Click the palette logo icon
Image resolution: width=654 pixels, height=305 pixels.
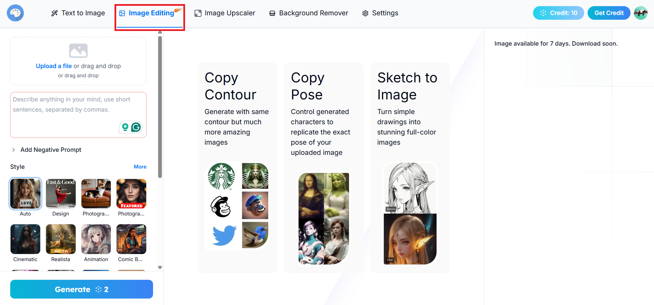[x=15, y=13]
